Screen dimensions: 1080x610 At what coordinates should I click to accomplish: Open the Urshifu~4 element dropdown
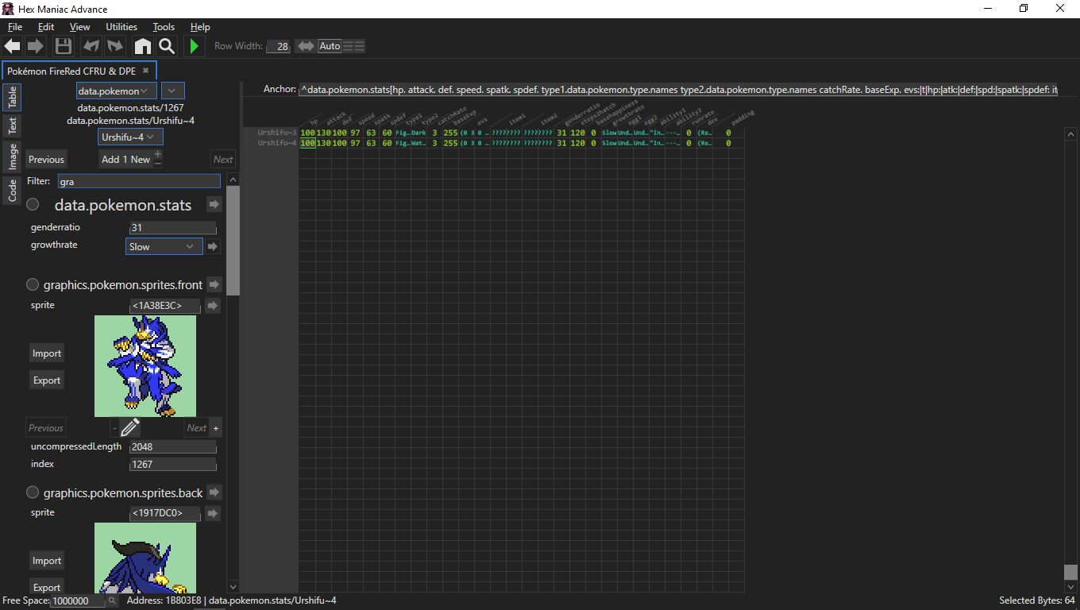(x=130, y=137)
